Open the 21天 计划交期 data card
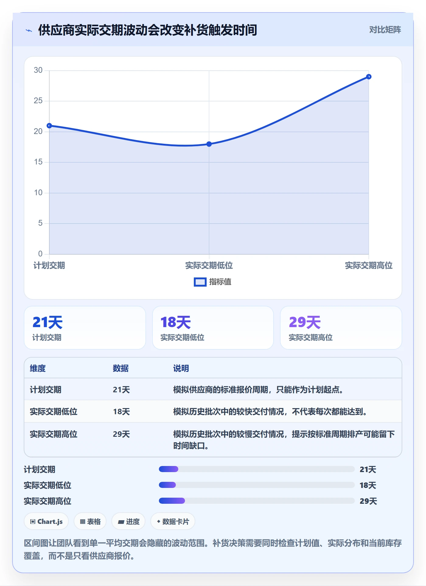 (85, 328)
